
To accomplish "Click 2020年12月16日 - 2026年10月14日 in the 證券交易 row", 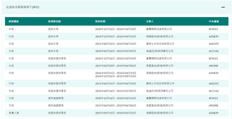I will (116, 29).
